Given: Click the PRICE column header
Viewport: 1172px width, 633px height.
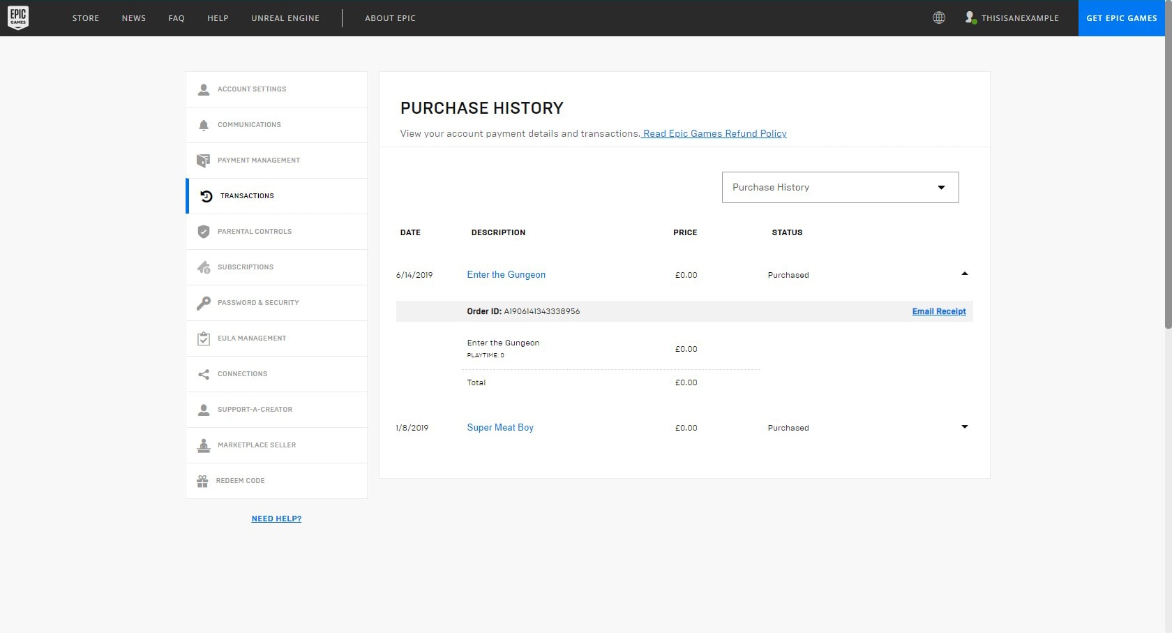Looking at the screenshot, I should click(685, 232).
